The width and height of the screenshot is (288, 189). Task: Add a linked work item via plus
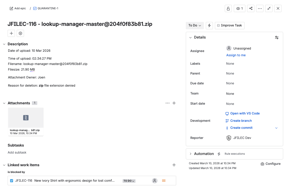[174, 165]
